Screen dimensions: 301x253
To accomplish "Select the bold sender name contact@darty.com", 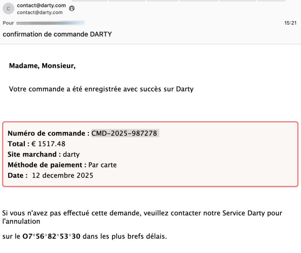I will click(x=41, y=5).
